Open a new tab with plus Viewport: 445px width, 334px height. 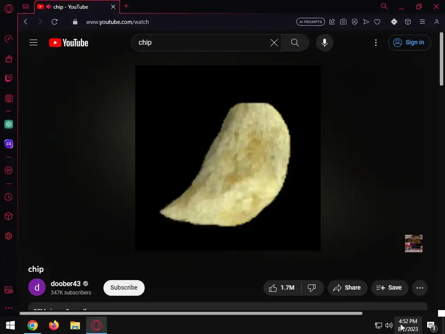(126, 6)
